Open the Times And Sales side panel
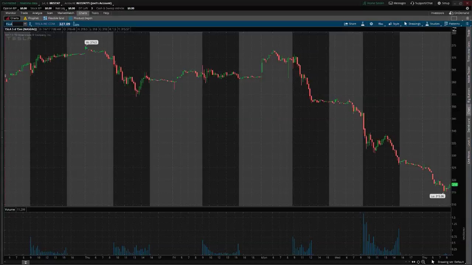The width and height of the screenshot is (472, 265). (x=469, y=51)
